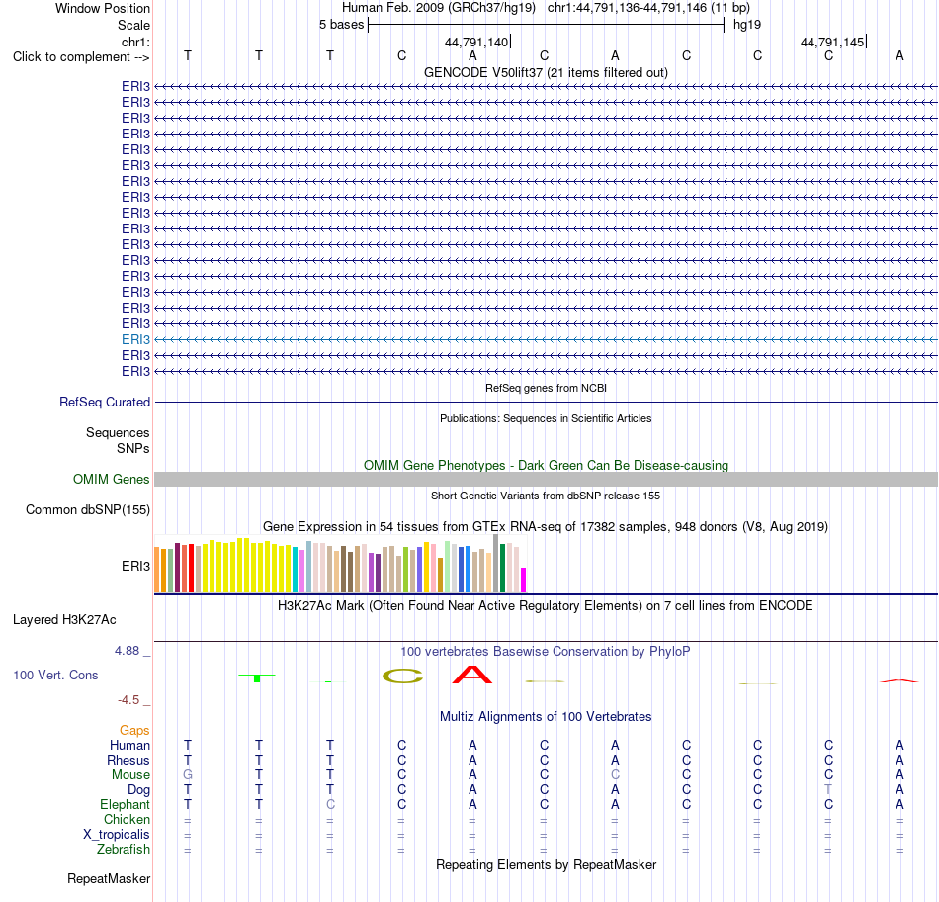The height and width of the screenshot is (902, 939).
Task: Click the tallest gray bar in GTEx chart
Action: click(x=496, y=564)
